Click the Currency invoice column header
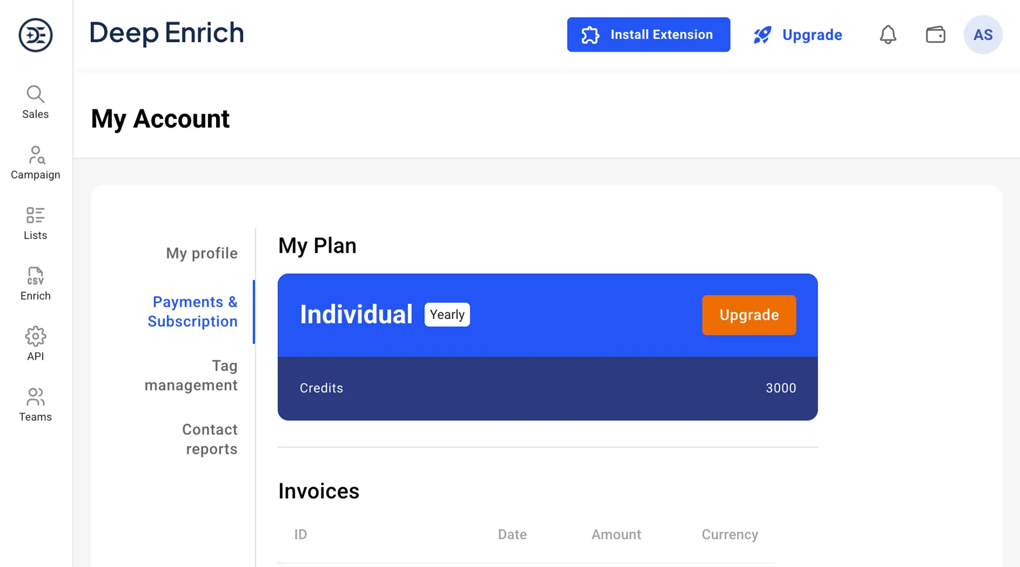The image size is (1020, 567). 730,535
